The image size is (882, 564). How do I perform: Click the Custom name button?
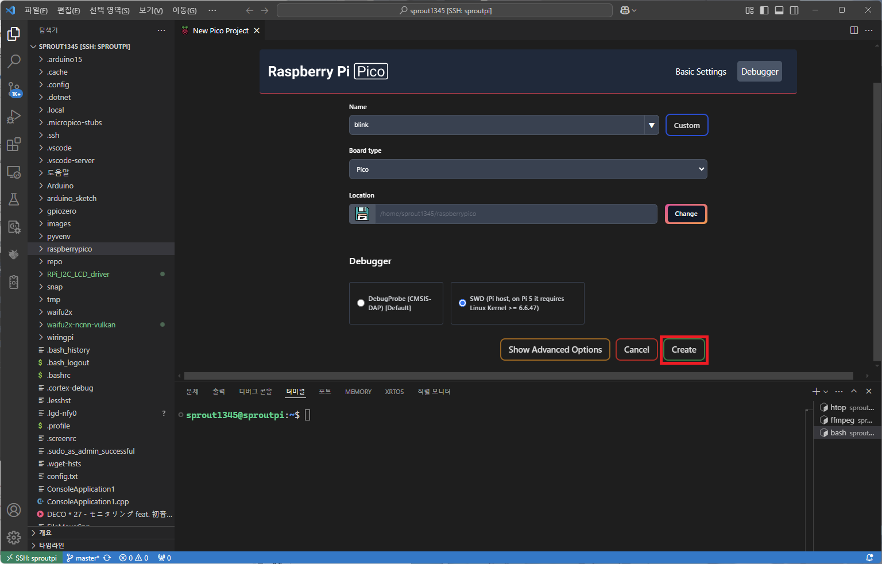click(x=687, y=125)
